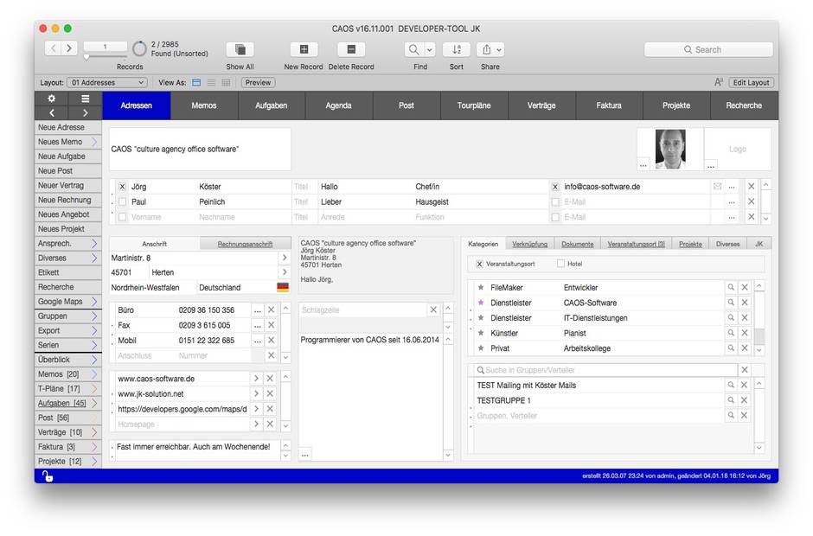Expand the Export sidebar chevron
The height and width of the screenshot is (536, 813).
tap(94, 330)
